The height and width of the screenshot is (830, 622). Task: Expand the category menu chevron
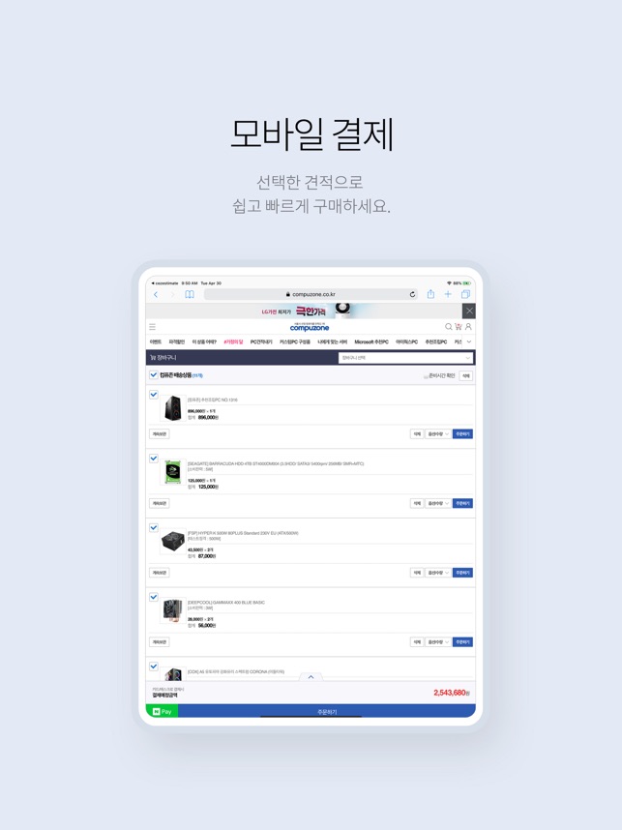coord(469,341)
